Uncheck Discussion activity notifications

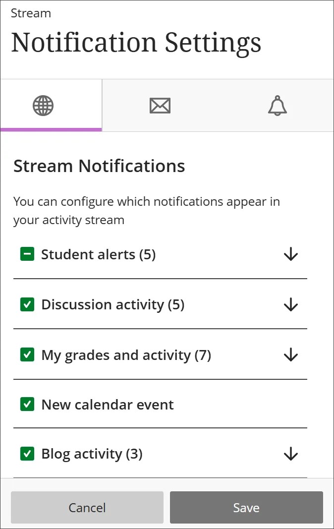coord(27,304)
